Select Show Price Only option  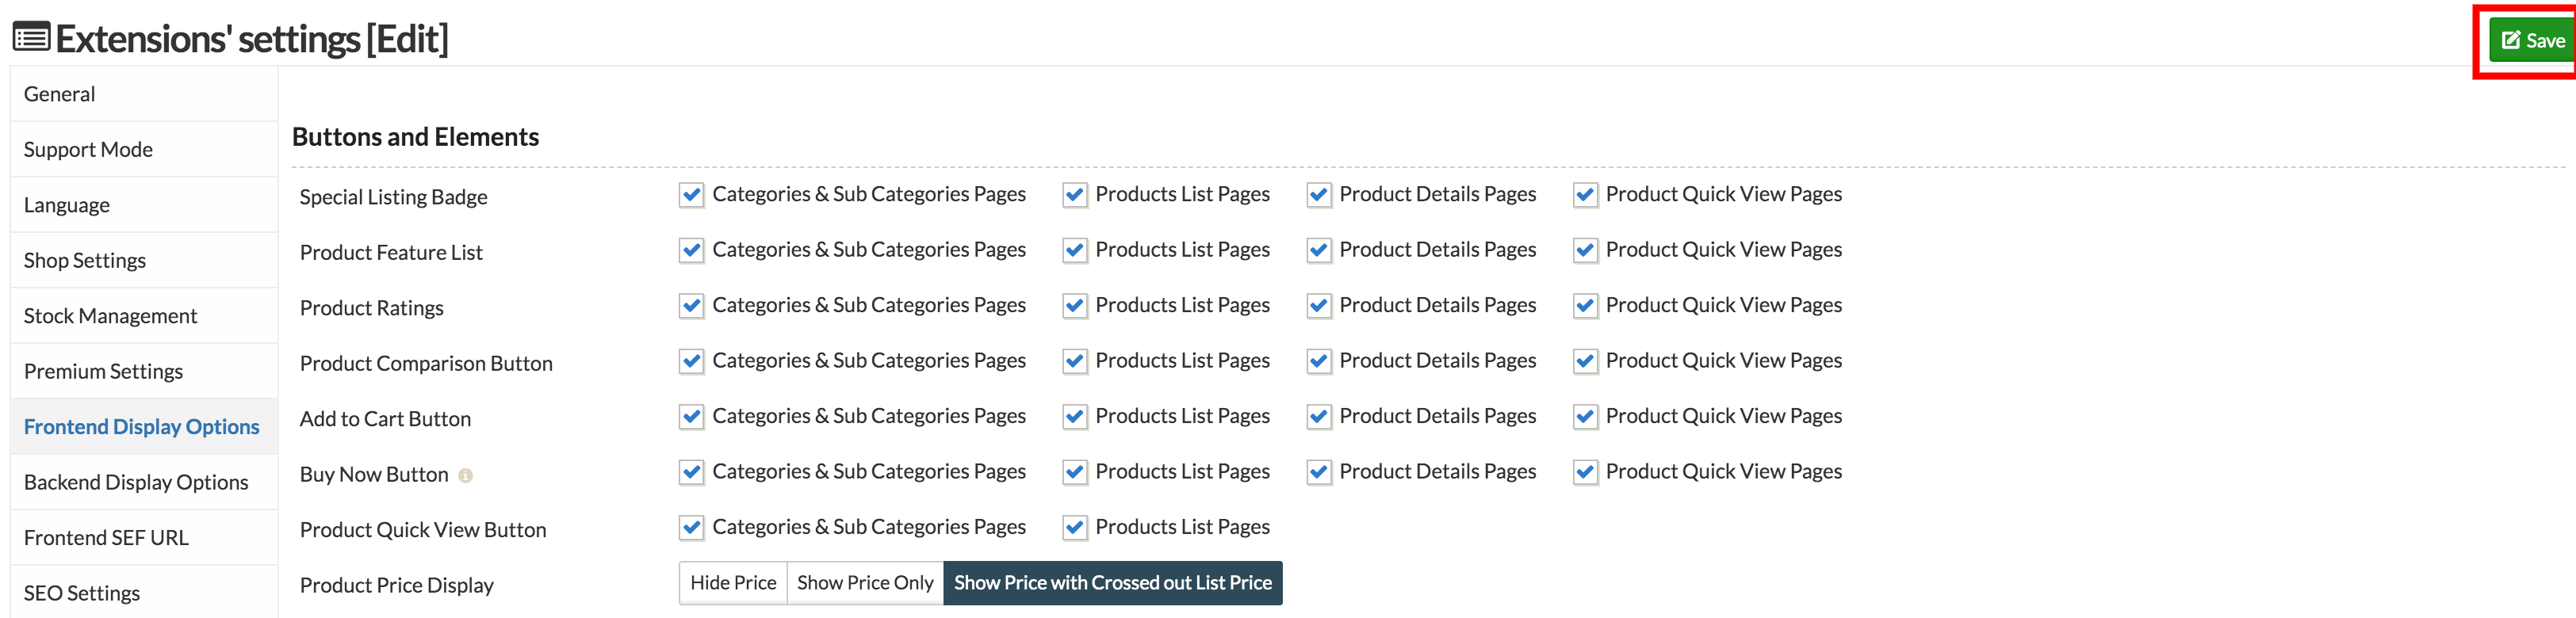coord(864,583)
